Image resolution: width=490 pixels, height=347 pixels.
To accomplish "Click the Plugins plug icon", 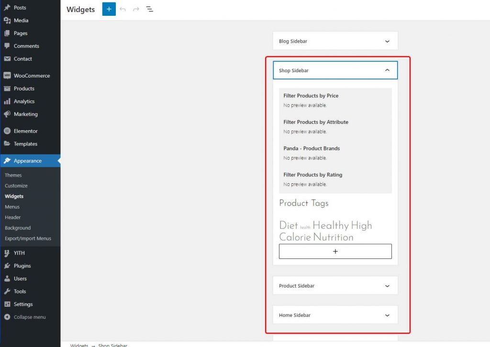I will 7,266.
